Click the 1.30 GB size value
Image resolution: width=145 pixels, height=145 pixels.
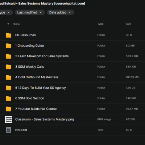click(130, 88)
